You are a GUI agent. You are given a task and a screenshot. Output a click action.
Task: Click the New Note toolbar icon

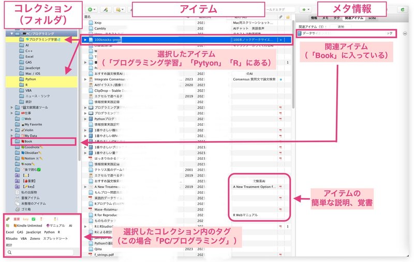[120, 9]
